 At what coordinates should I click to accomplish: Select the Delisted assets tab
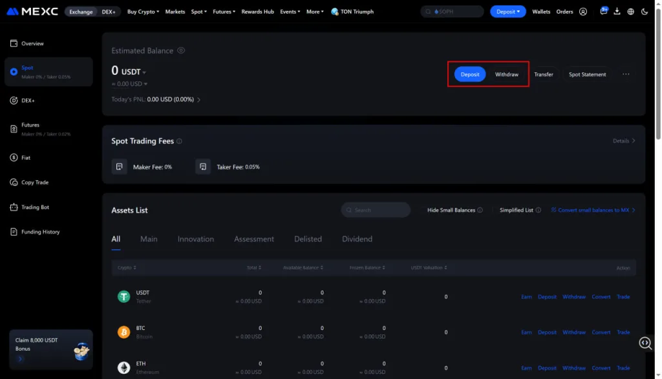pos(308,239)
